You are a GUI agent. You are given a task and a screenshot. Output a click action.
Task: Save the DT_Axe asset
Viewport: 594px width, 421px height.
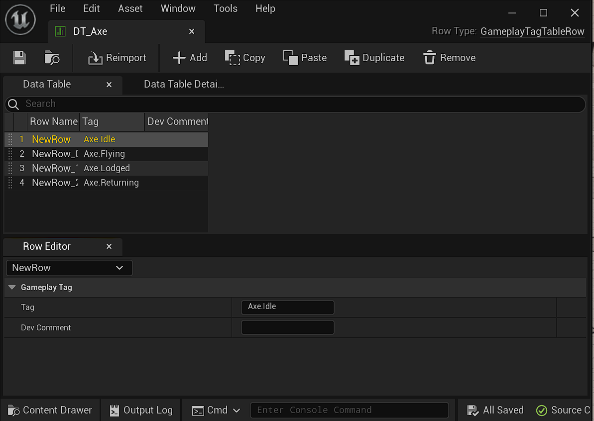point(19,58)
